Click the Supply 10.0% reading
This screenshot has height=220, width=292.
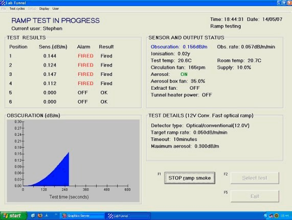tap(234, 67)
